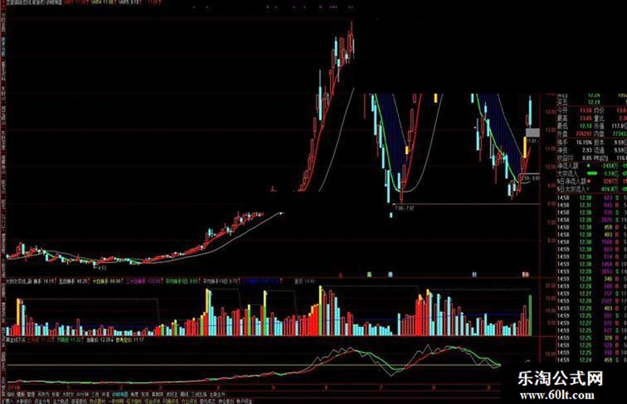Click the 下限价 value label
Viewport: 627px width, 404px height.
click(x=69, y=340)
